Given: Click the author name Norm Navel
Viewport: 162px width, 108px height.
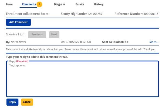Looking at the screenshot, I should click(18, 42).
